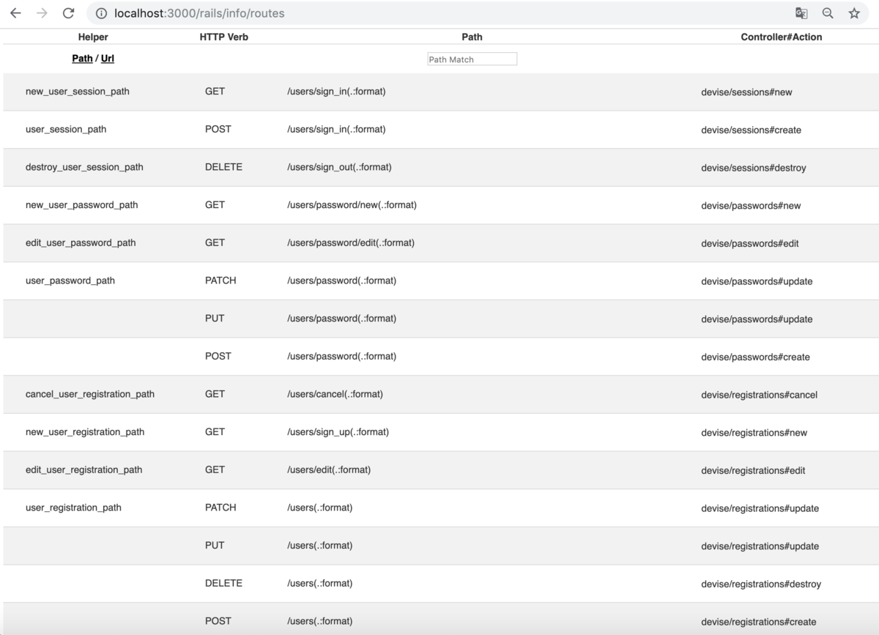Open the zoom magnifier icon
Viewport: 879px width, 635px height.
click(x=828, y=13)
